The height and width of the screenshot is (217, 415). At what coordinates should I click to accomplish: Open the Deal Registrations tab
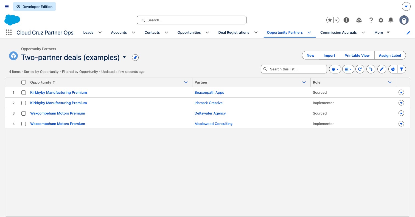pyautogui.click(x=234, y=32)
